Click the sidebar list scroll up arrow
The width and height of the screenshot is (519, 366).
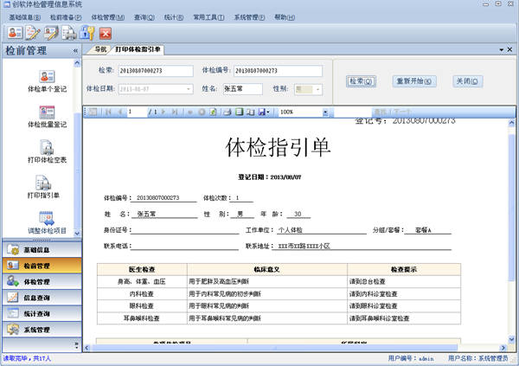tap(77, 63)
